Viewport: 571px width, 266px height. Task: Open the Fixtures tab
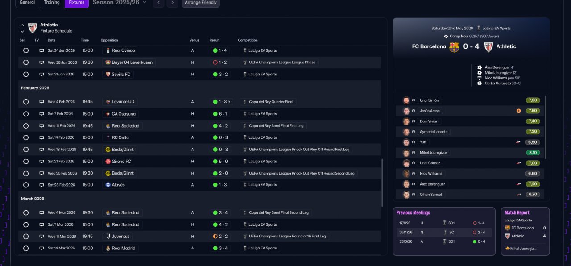pyautogui.click(x=77, y=3)
